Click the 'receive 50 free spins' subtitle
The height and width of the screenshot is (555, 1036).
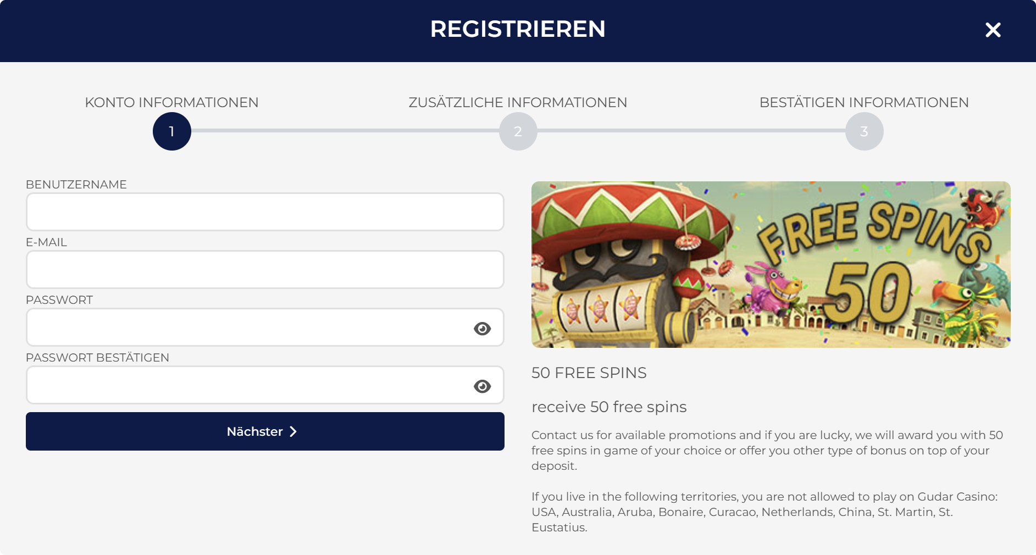click(x=609, y=407)
